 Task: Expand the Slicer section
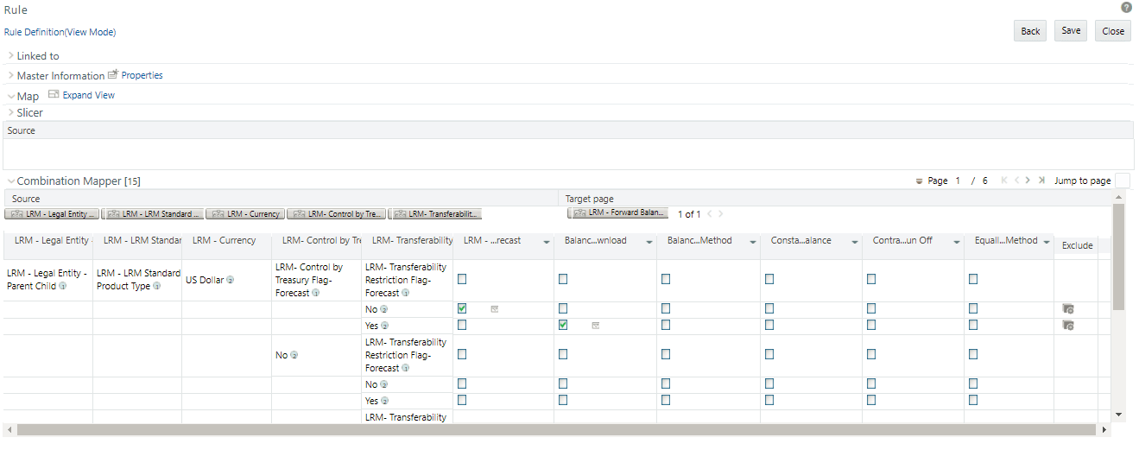pyautogui.click(x=11, y=112)
